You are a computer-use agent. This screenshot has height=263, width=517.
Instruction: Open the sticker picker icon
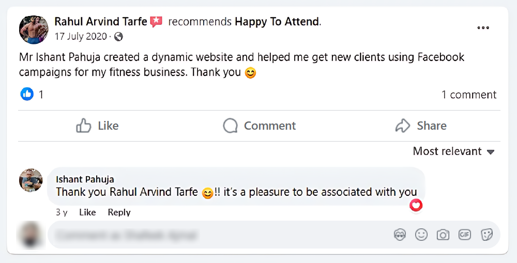tap(486, 235)
